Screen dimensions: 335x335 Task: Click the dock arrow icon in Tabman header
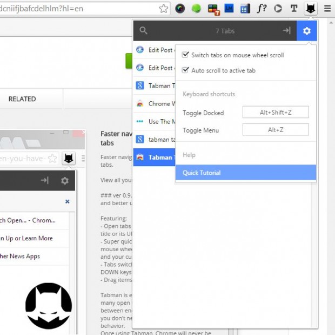(287, 31)
